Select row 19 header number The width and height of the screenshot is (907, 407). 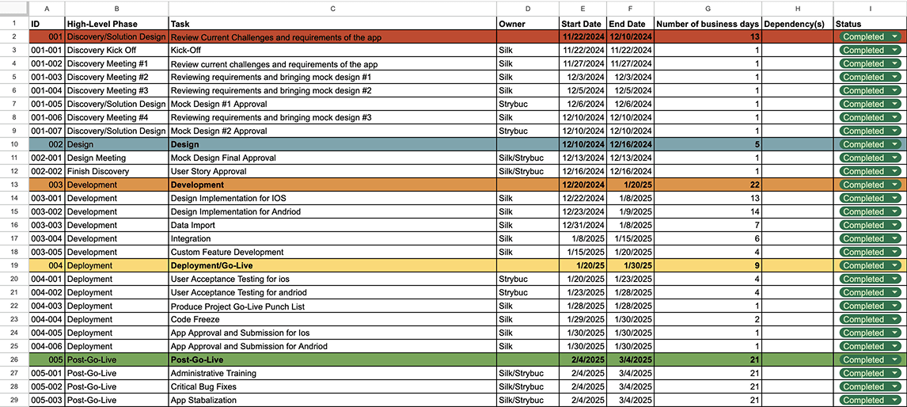[x=14, y=265]
